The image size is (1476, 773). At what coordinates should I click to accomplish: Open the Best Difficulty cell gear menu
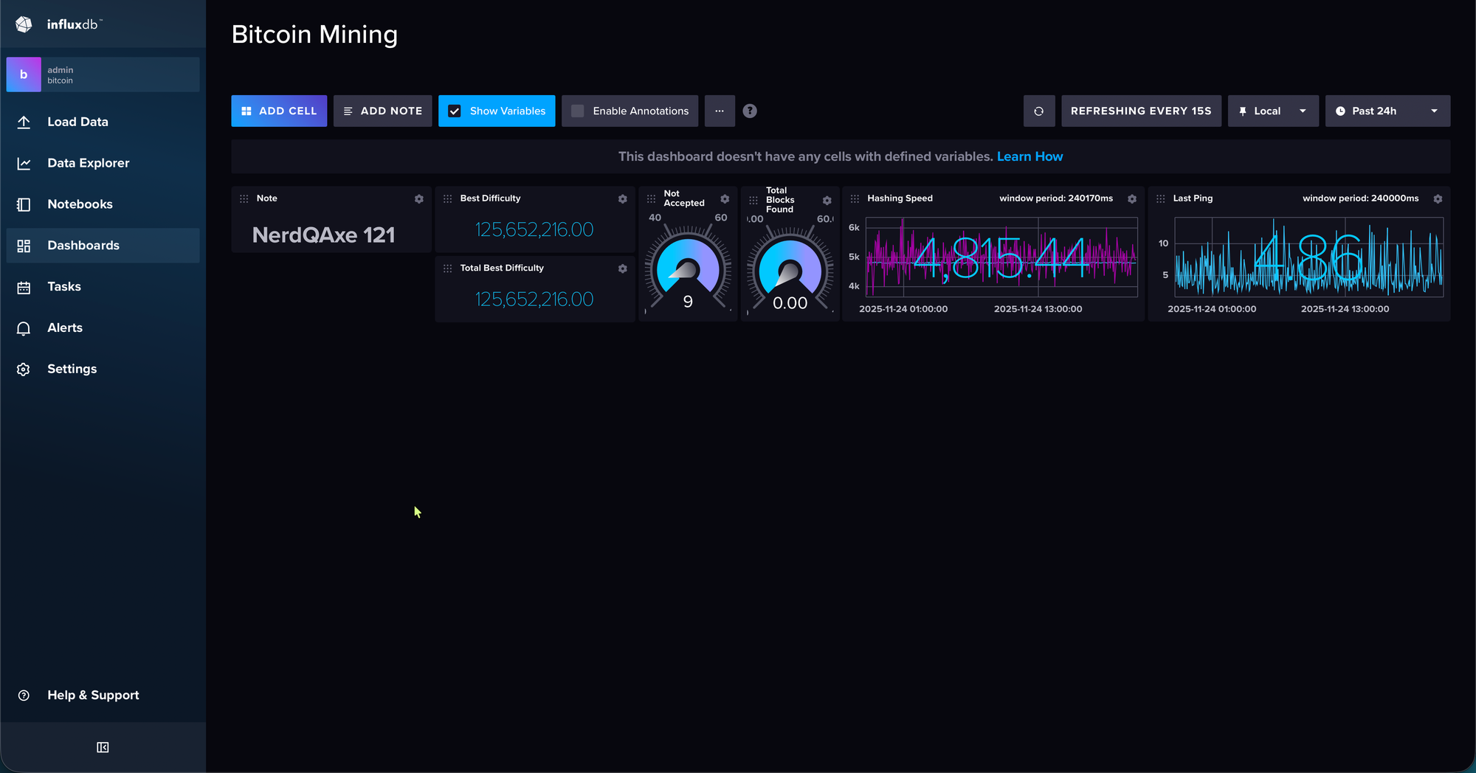click(x=623, y=199)
